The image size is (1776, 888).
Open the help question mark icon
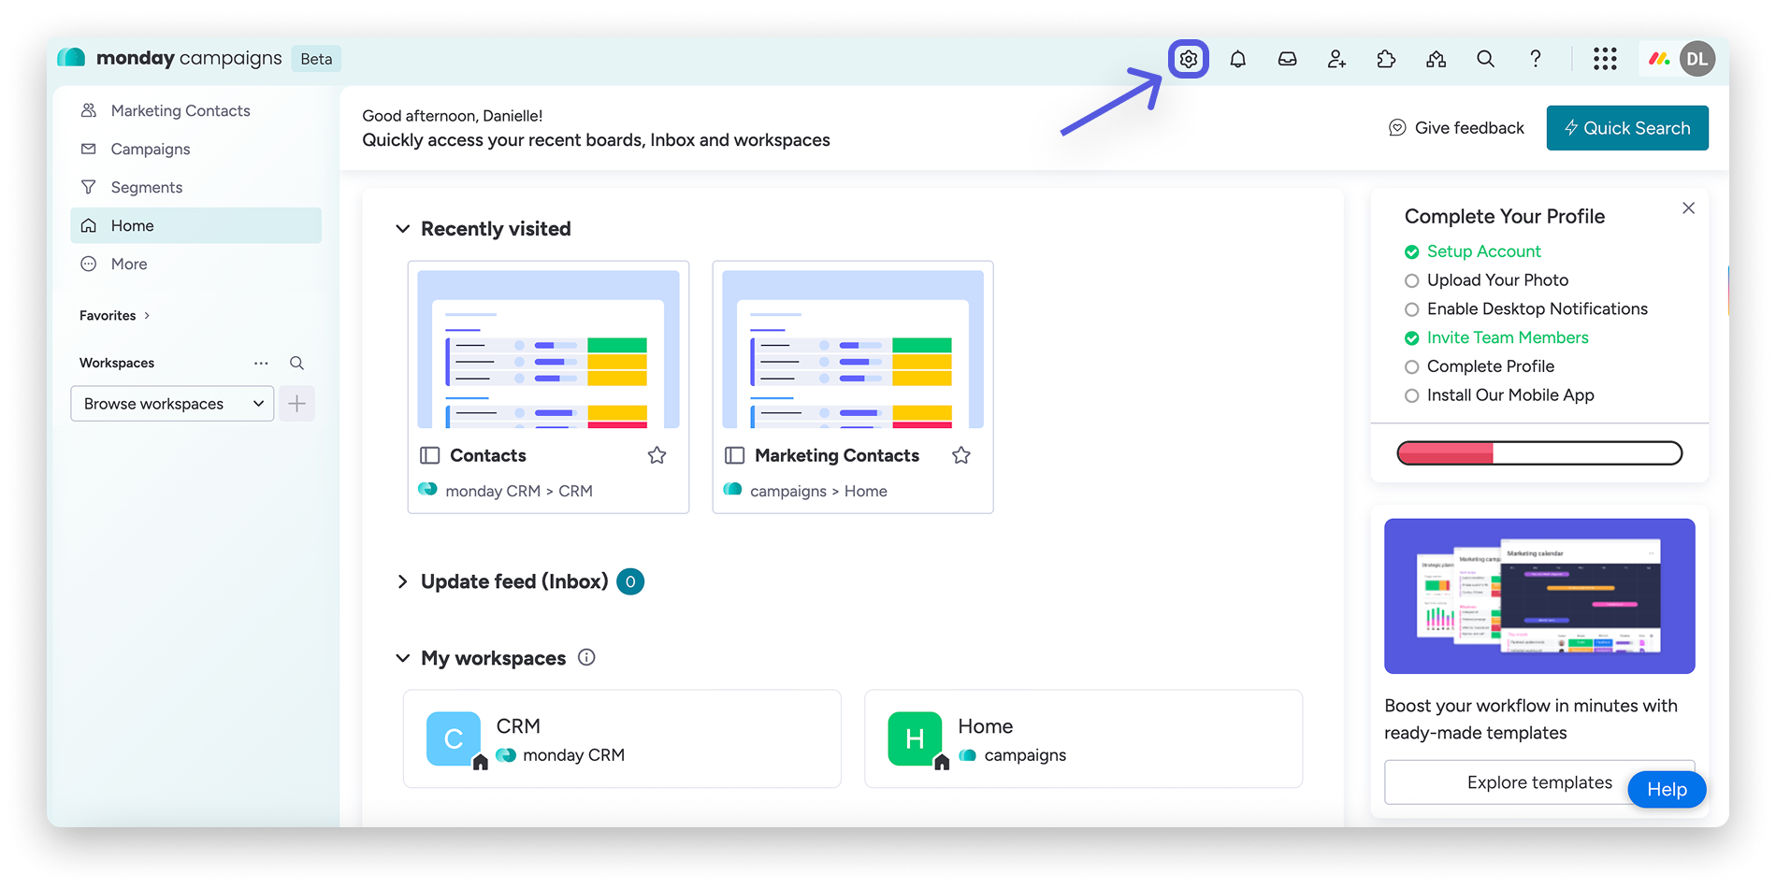point(1535,59)
